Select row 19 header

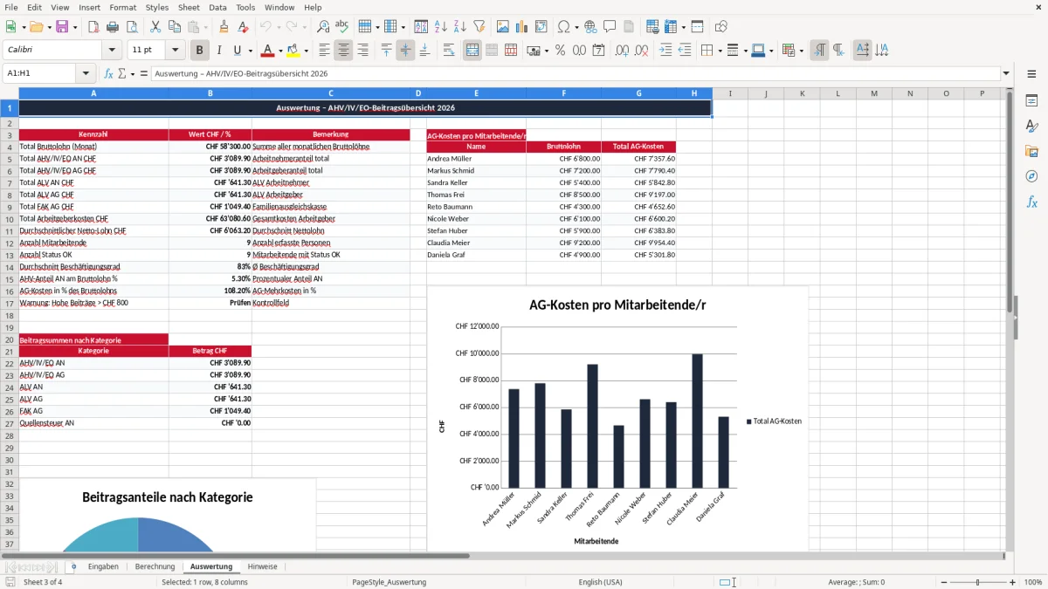9,327
